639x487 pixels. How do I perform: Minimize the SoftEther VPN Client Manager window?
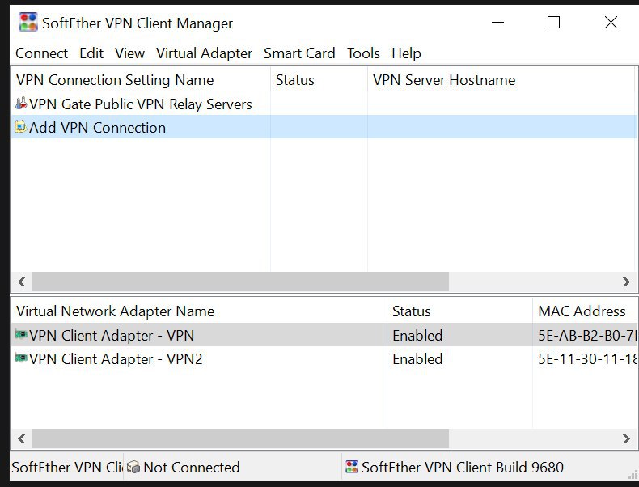tap(497, 23)
